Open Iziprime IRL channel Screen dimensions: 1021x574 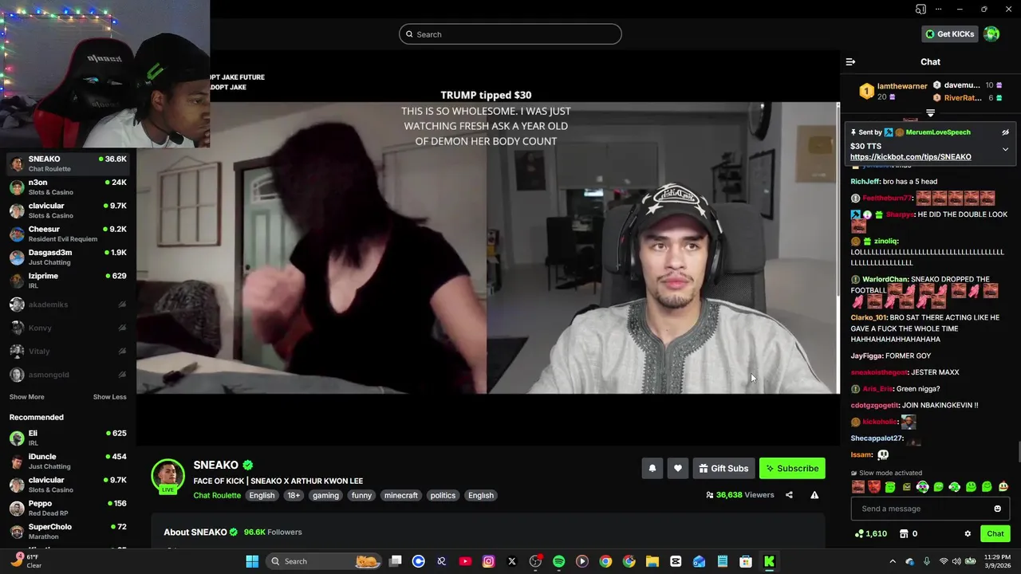68,281
